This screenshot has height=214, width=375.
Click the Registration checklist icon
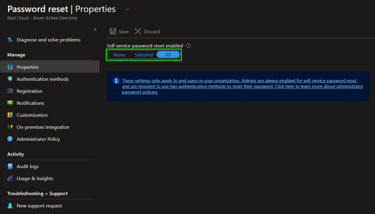click(10, 91)
